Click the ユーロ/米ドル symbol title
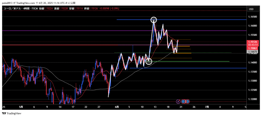The width and height of the screenshot is (262, 117). point(12,9)
